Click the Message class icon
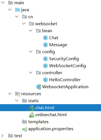The height and width of the screenshot is (140, 101). coord(45,45)
